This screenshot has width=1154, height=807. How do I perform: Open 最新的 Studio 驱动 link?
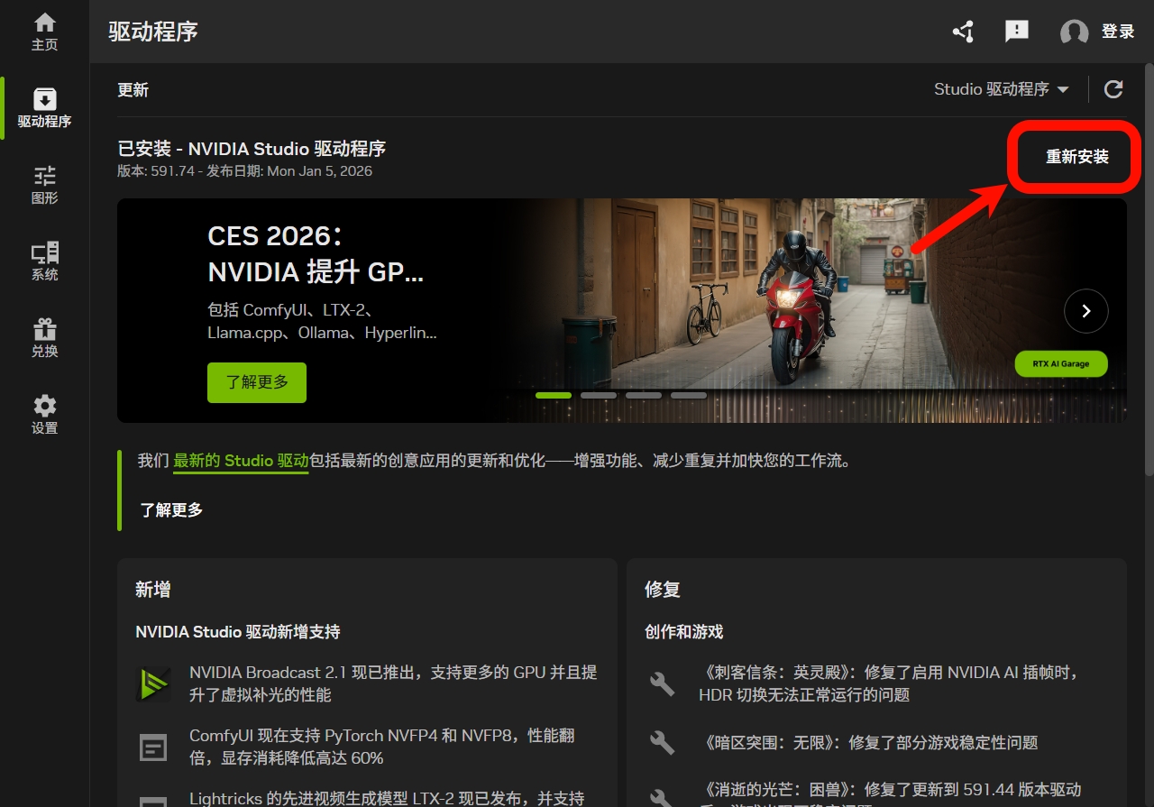click(241, 461)
